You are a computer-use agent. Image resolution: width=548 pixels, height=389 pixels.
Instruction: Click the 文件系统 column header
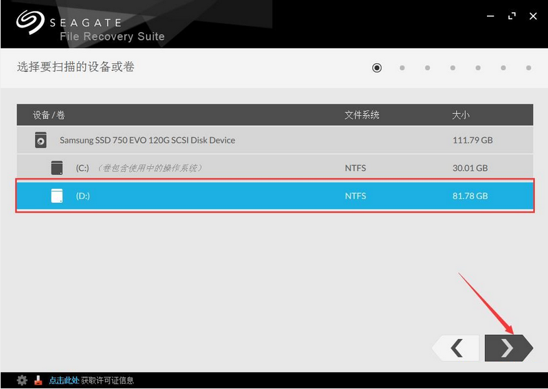(362, 115)
